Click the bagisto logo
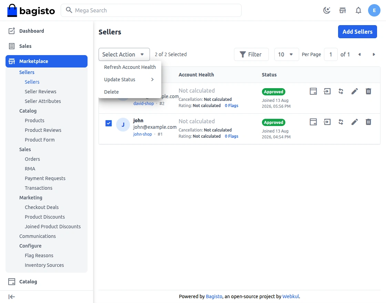The width and height of the screenshot is (386, 303). 31,10
